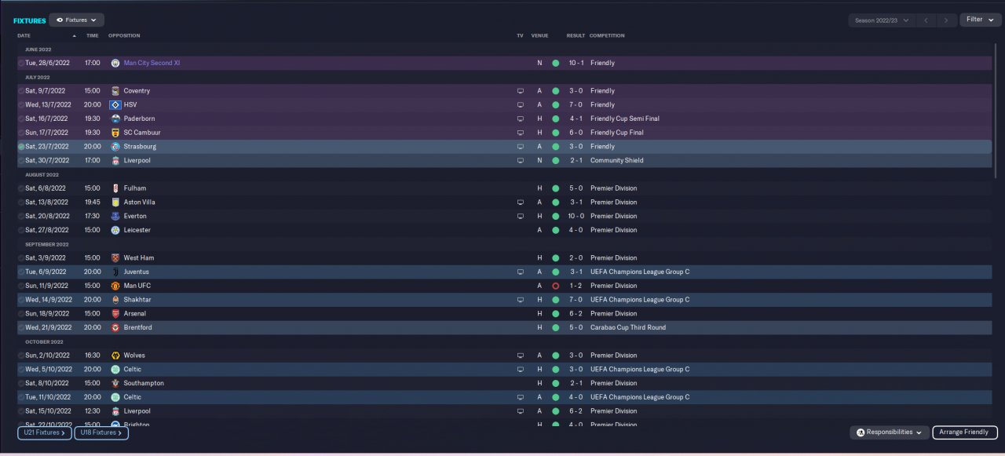
Task: Sort by the Competition column header
Action: 607,35
